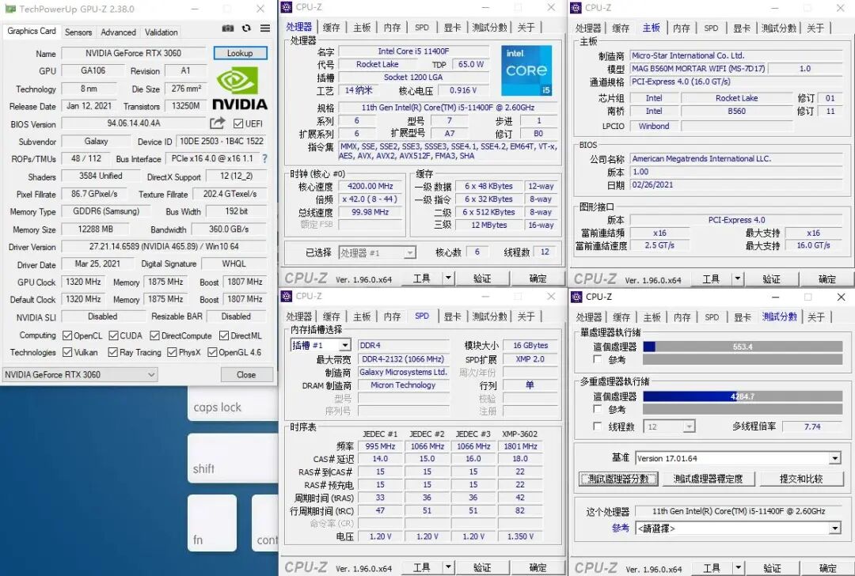
Task: Toggle the Ray Tracing checkbox
Action: 113,353
